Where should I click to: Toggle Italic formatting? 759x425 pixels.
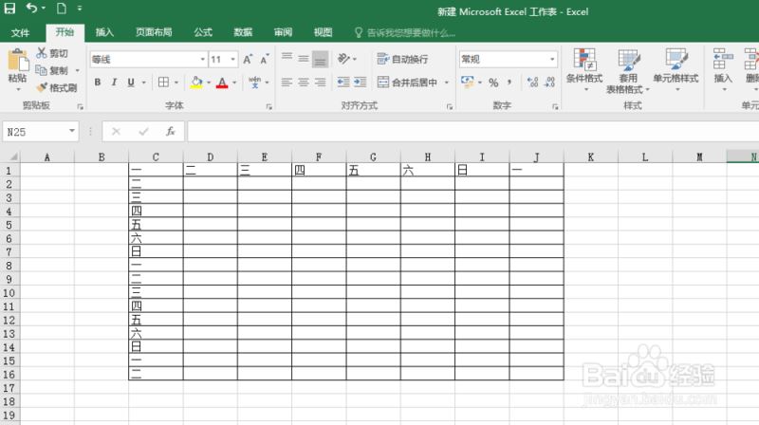[114, 83]
